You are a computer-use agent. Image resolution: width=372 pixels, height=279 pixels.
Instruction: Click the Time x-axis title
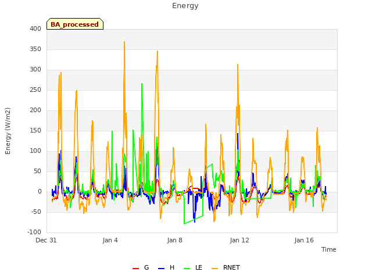pyautogui.click(x=329, y=249)
